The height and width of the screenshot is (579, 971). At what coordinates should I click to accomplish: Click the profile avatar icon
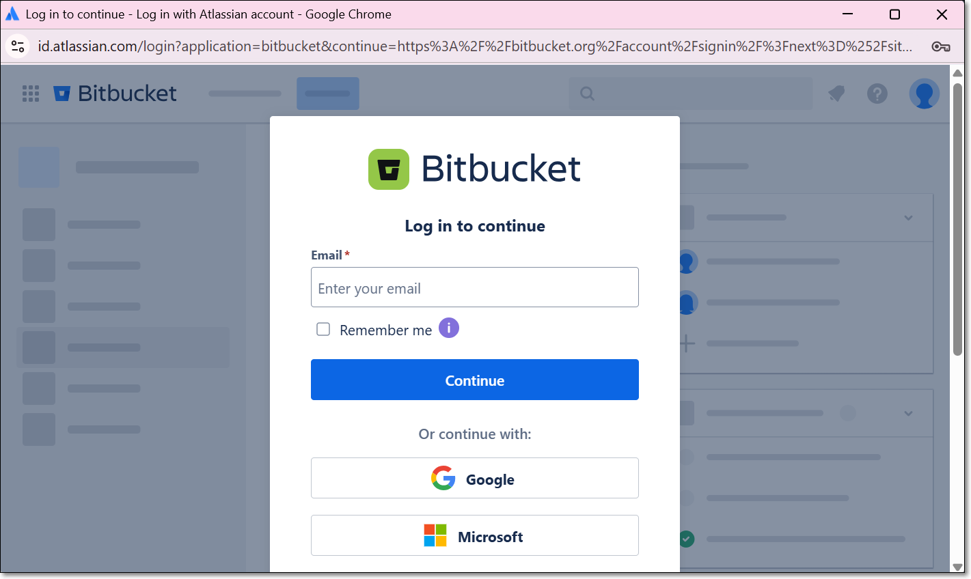click(924, 94)
